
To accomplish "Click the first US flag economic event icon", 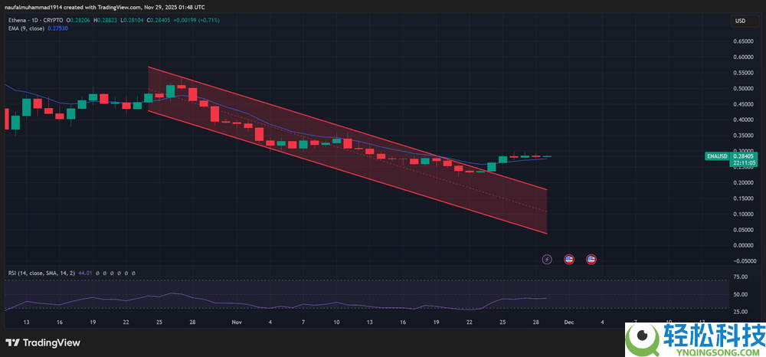I will (x=569, y=260).
